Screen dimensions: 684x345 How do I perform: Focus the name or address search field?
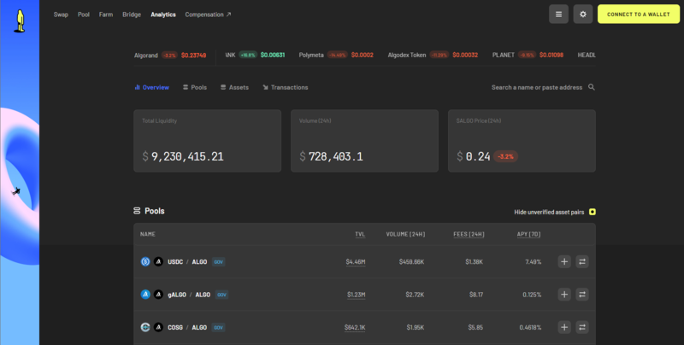pyautogui.click(x=537, y=87)
